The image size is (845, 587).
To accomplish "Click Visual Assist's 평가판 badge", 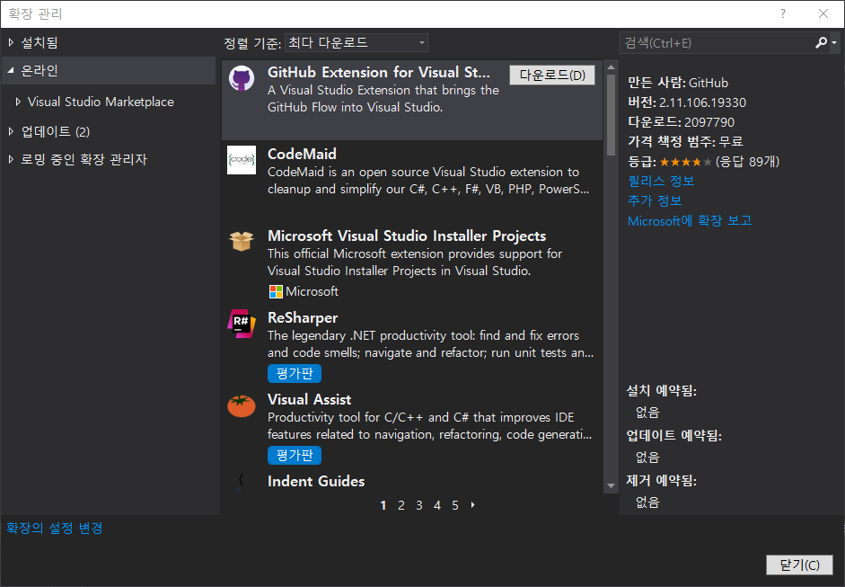I will [x=295, y=456].
